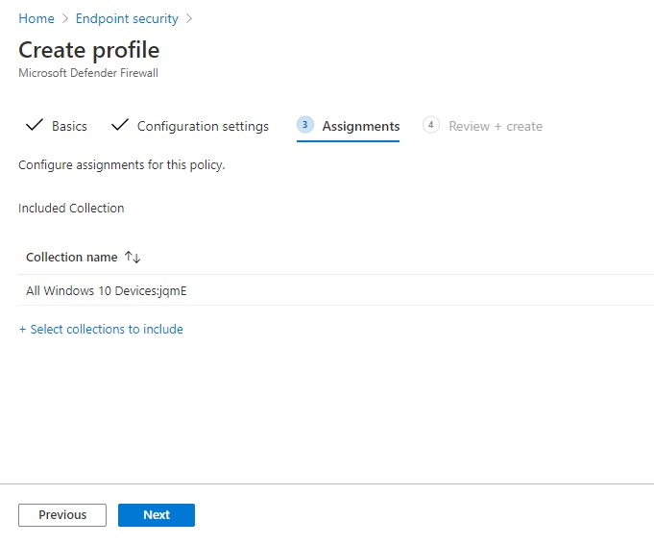
Task: Click the Included Collection section label
Action: 71,208
